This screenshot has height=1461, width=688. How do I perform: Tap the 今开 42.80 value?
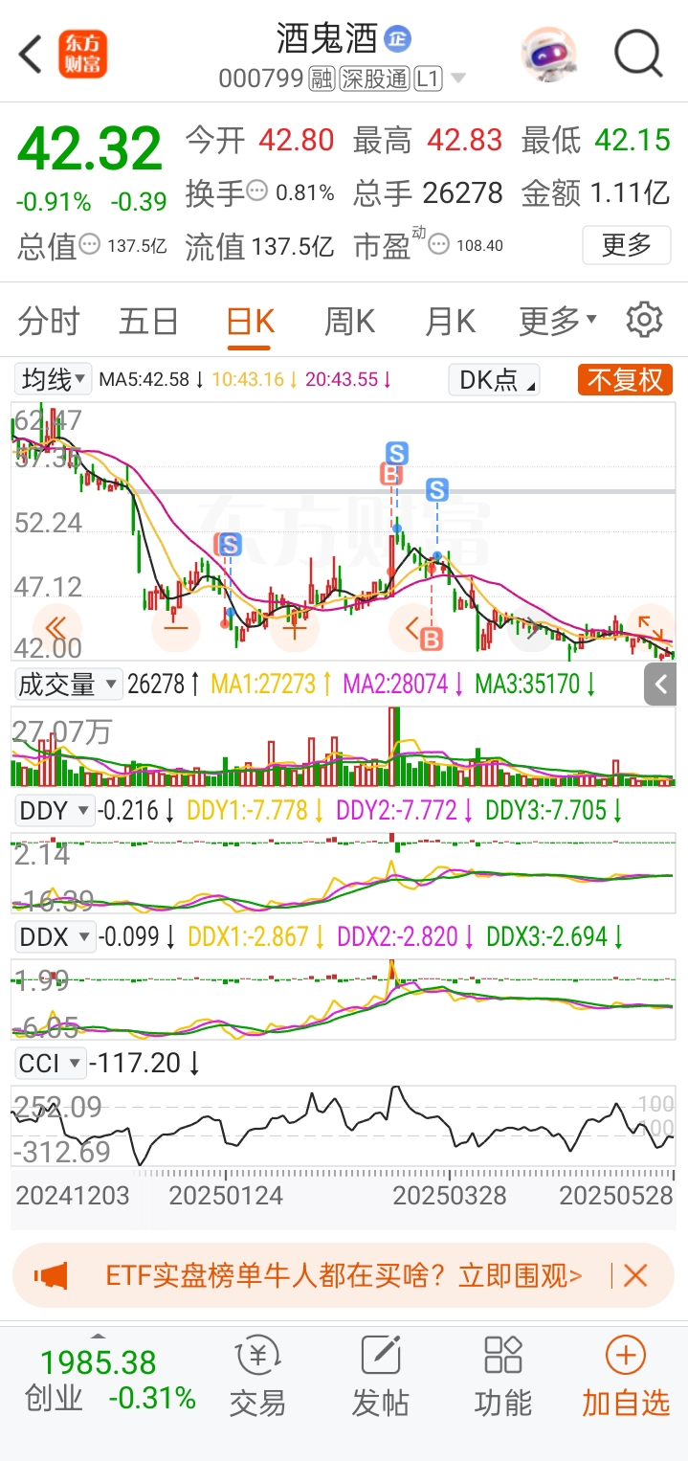click(297, 141)
